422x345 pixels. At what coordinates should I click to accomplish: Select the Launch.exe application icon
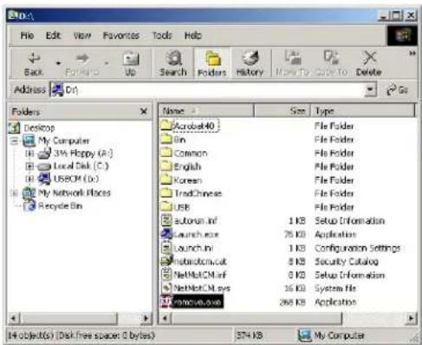pos(166,234)
